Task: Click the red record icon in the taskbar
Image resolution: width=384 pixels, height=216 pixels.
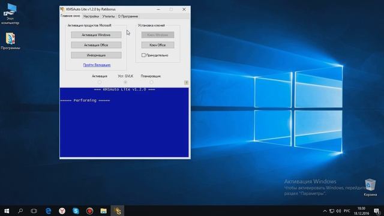Action: click(x=89, y=211)
